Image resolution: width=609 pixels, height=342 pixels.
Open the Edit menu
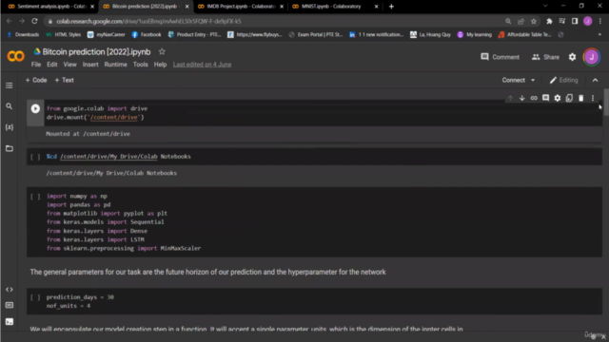pos(52,65)
